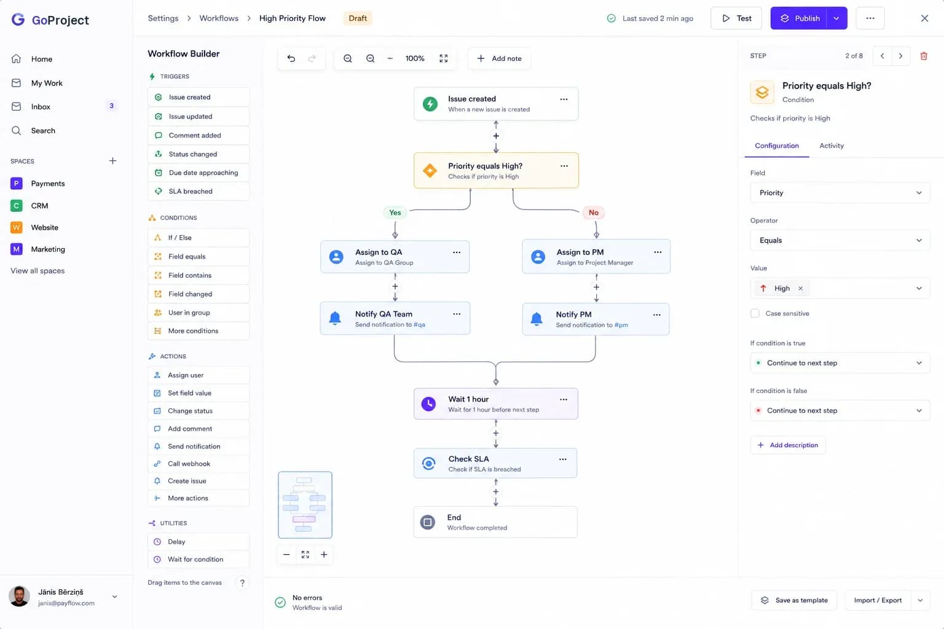
Task: Select the Call webhook action
Action: click(199, 464)
